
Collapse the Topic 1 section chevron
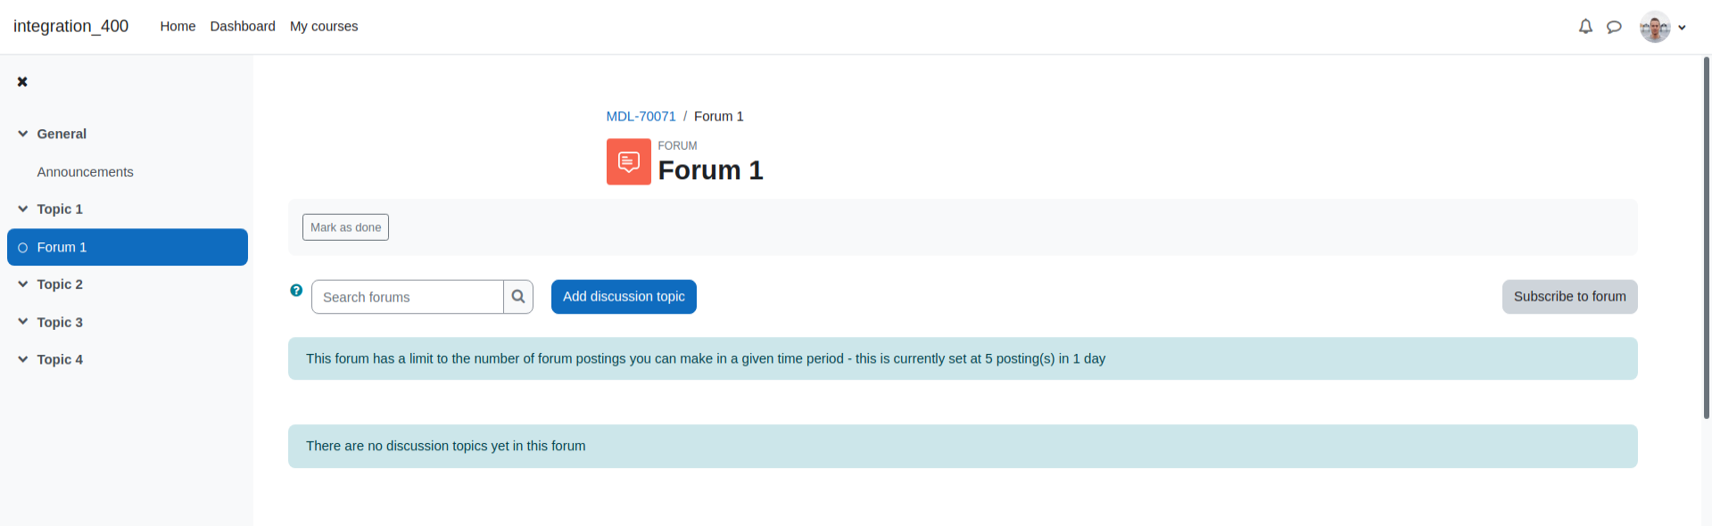click(x=22, y=209)
